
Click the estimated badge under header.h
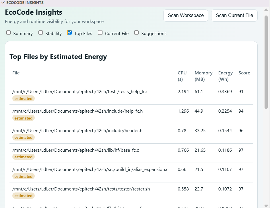[24, 137]
